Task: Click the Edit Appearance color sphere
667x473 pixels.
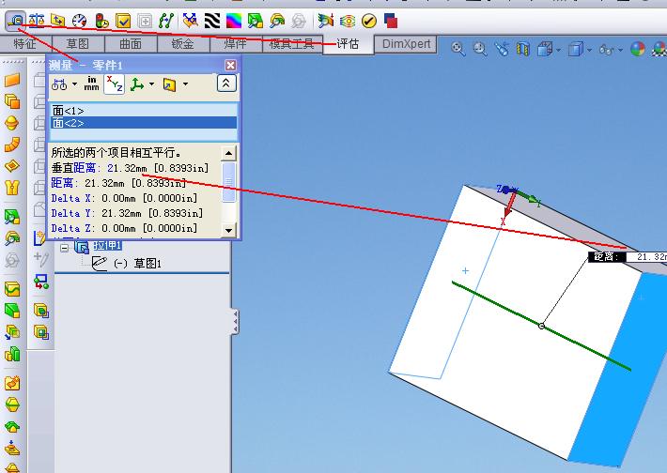Action: click(x=637, y=49)
